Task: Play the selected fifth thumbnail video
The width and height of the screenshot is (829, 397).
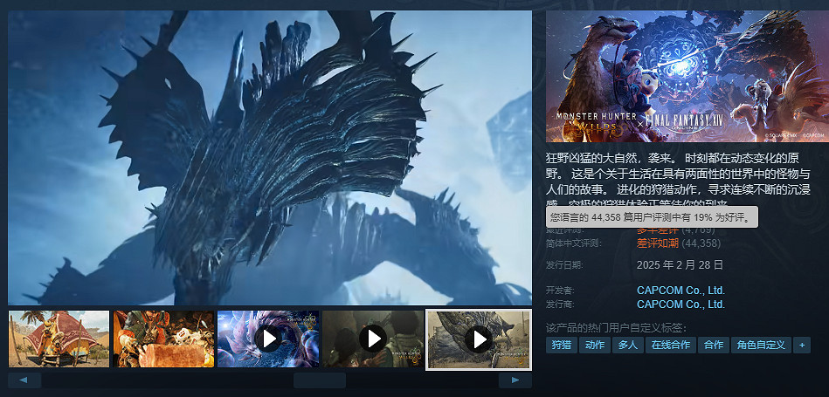Action: (478, 339)
